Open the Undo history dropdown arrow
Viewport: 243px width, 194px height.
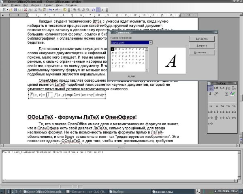pyautogui.click(x=53, y=10)
